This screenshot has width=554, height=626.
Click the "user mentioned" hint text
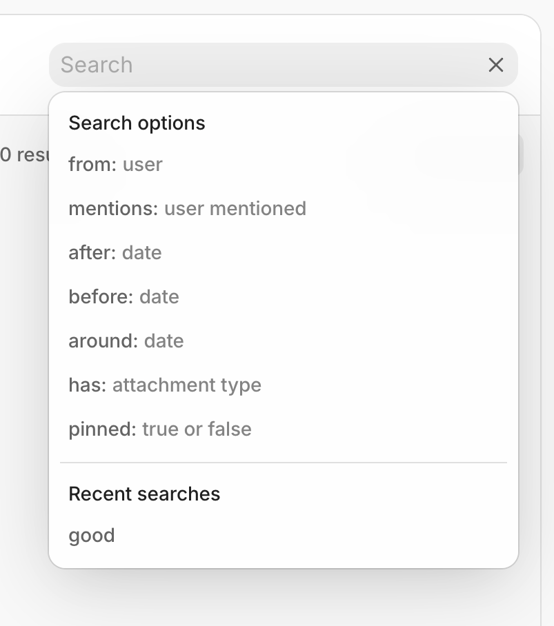(x=235, y=209)
